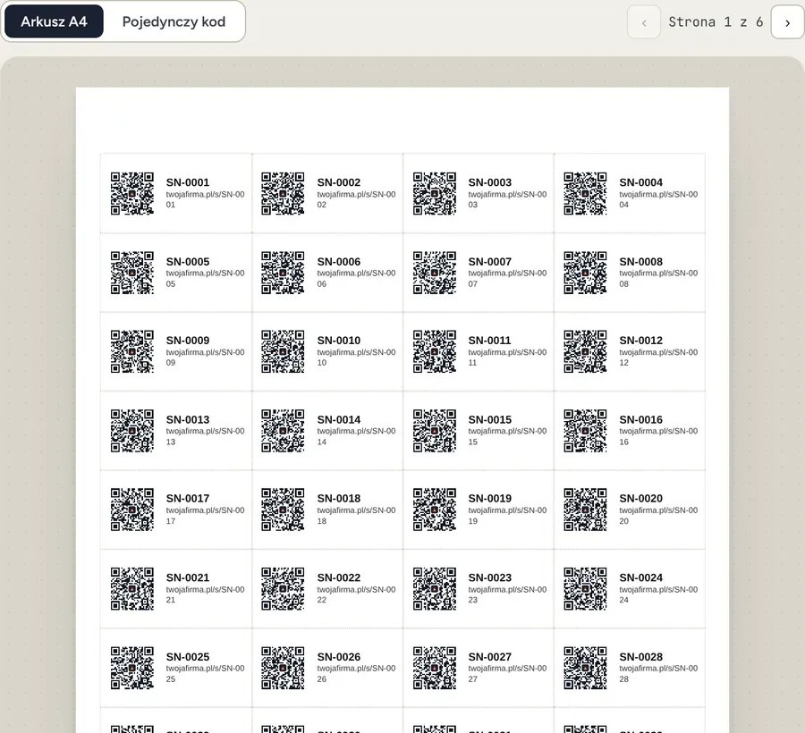This screenshot has height=733, width=805.
Task: Switch to the Arkusz A4 tab
Action: pos(54,21)
